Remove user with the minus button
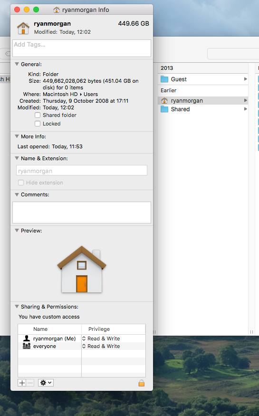The height and width of the screenshot is (416, 259). [30, 383]
